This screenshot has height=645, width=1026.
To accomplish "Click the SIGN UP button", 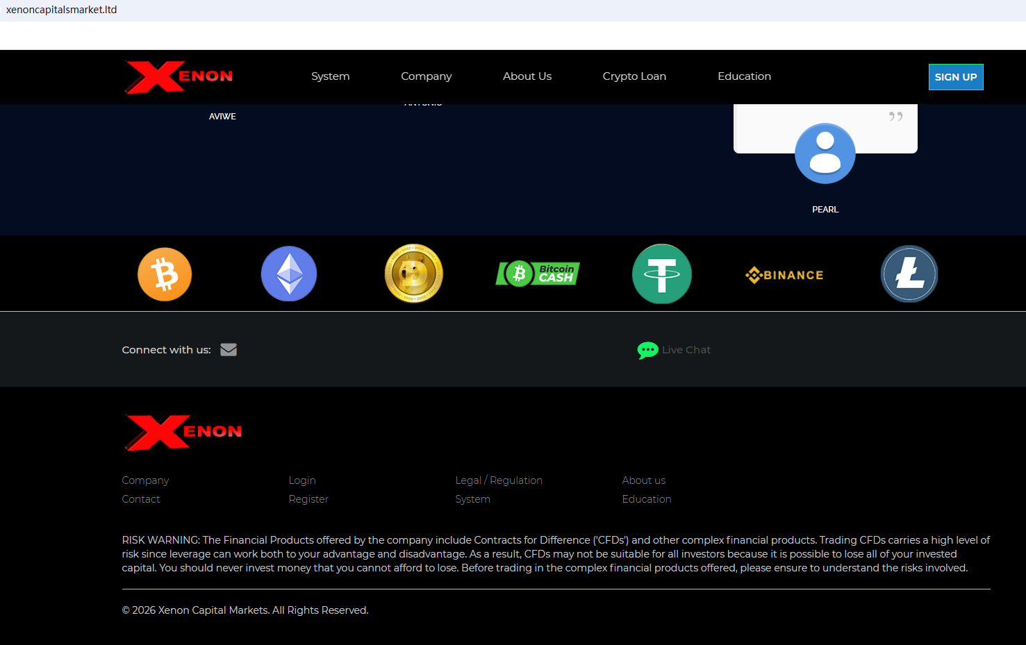I will click(956, 77).
